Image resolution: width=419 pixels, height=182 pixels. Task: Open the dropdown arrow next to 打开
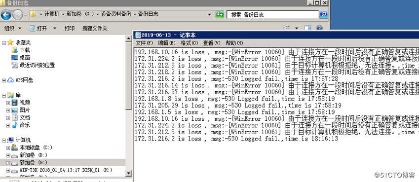pos(54,28)
